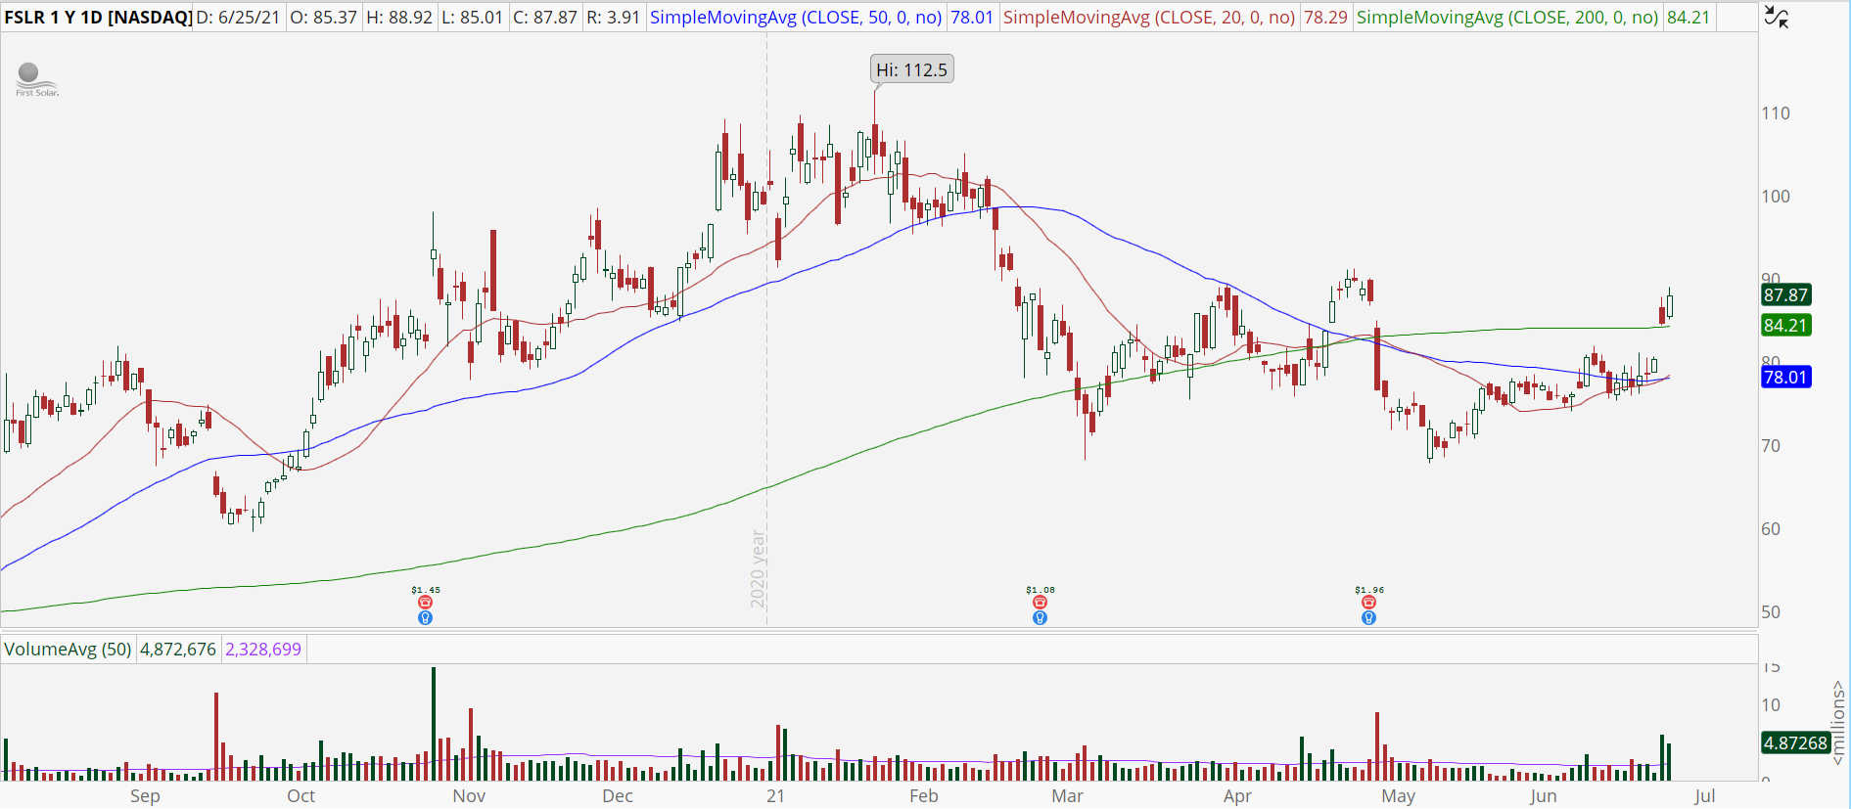Click the green 84.21 price axis bubble
This screenshot has height=809, width=1851.
[x=1785, y=325]
